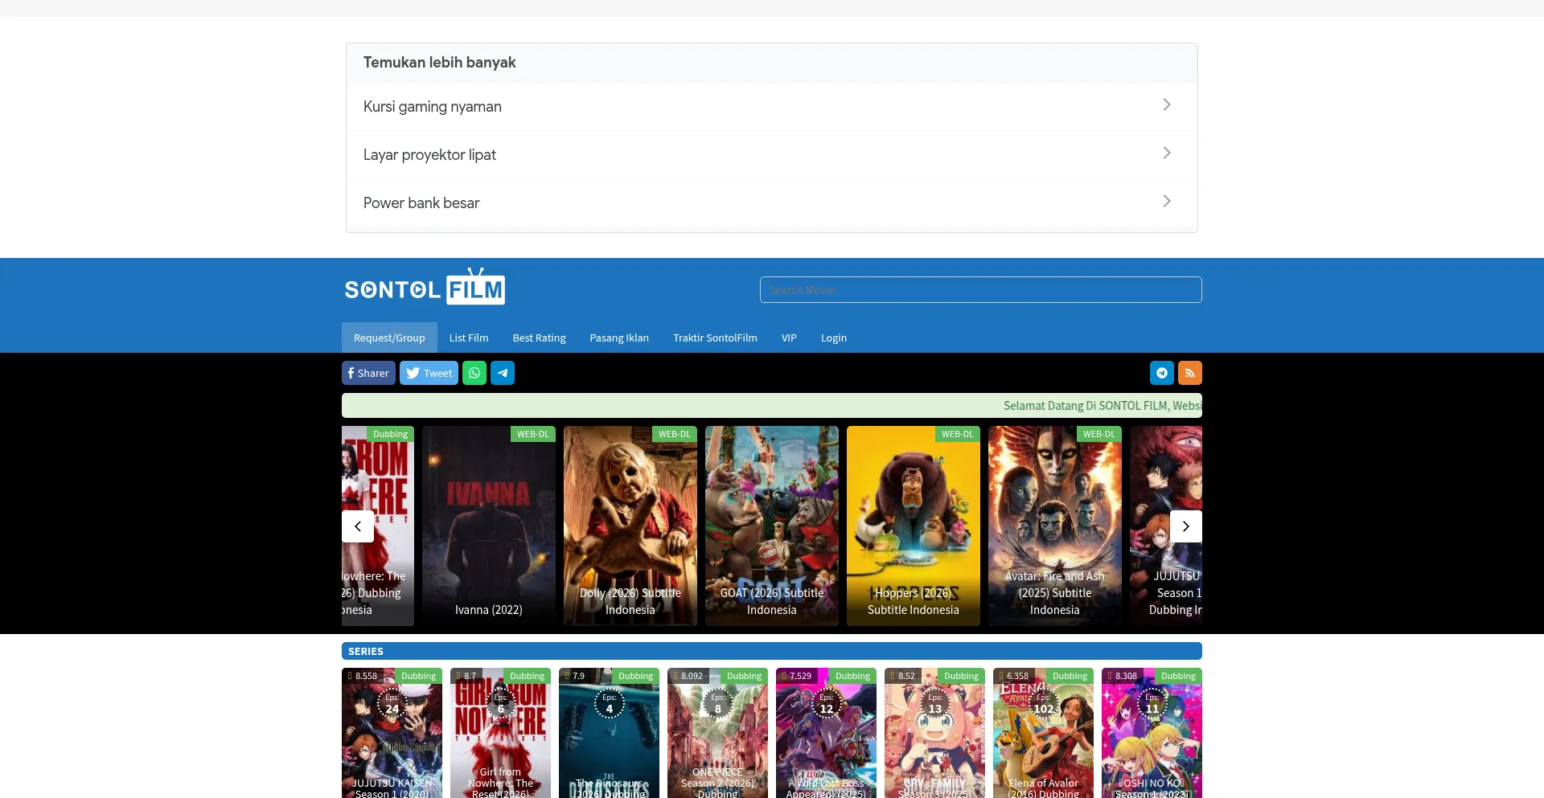The height and width of the screenshot is (798, 1544).
Task: Open ONE PIECE Season 2 series card
Action: tap(717, 733)
